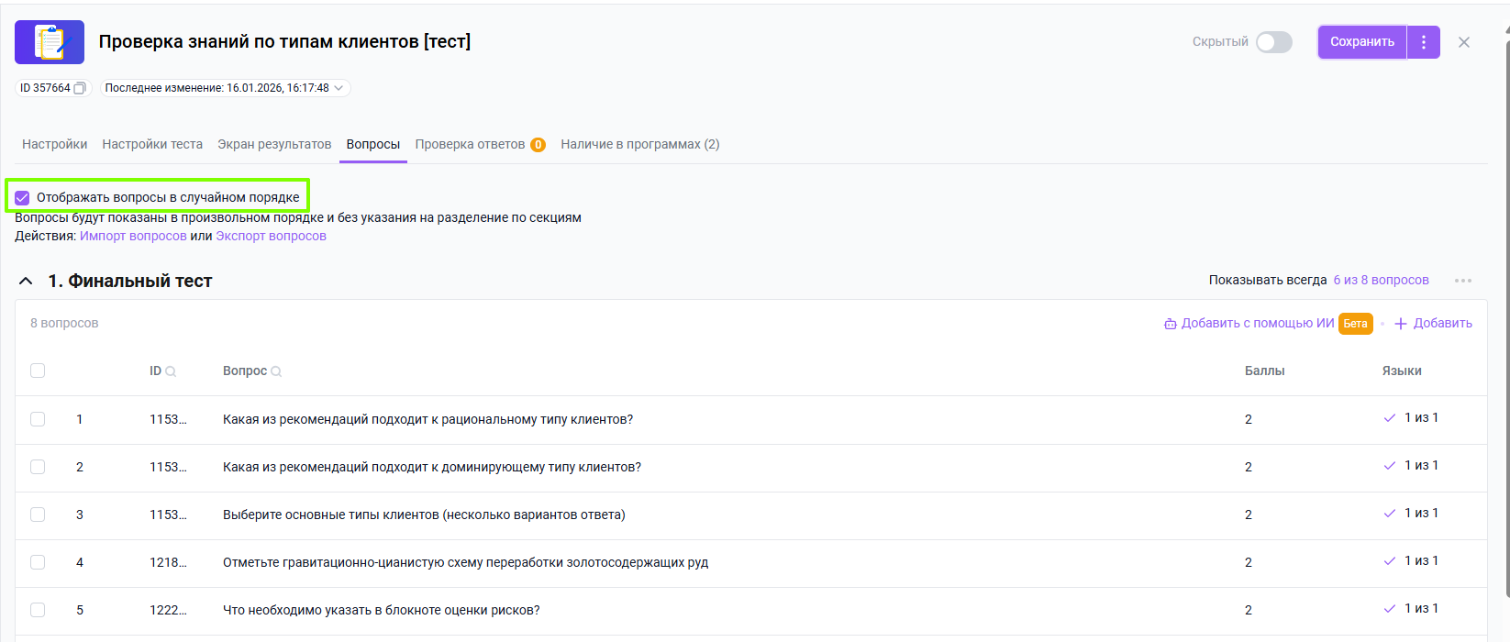Copy the ID 357664 with copy icon
Image resolution: width=1510 pixels, height=642 pixels.
point(80,88)
